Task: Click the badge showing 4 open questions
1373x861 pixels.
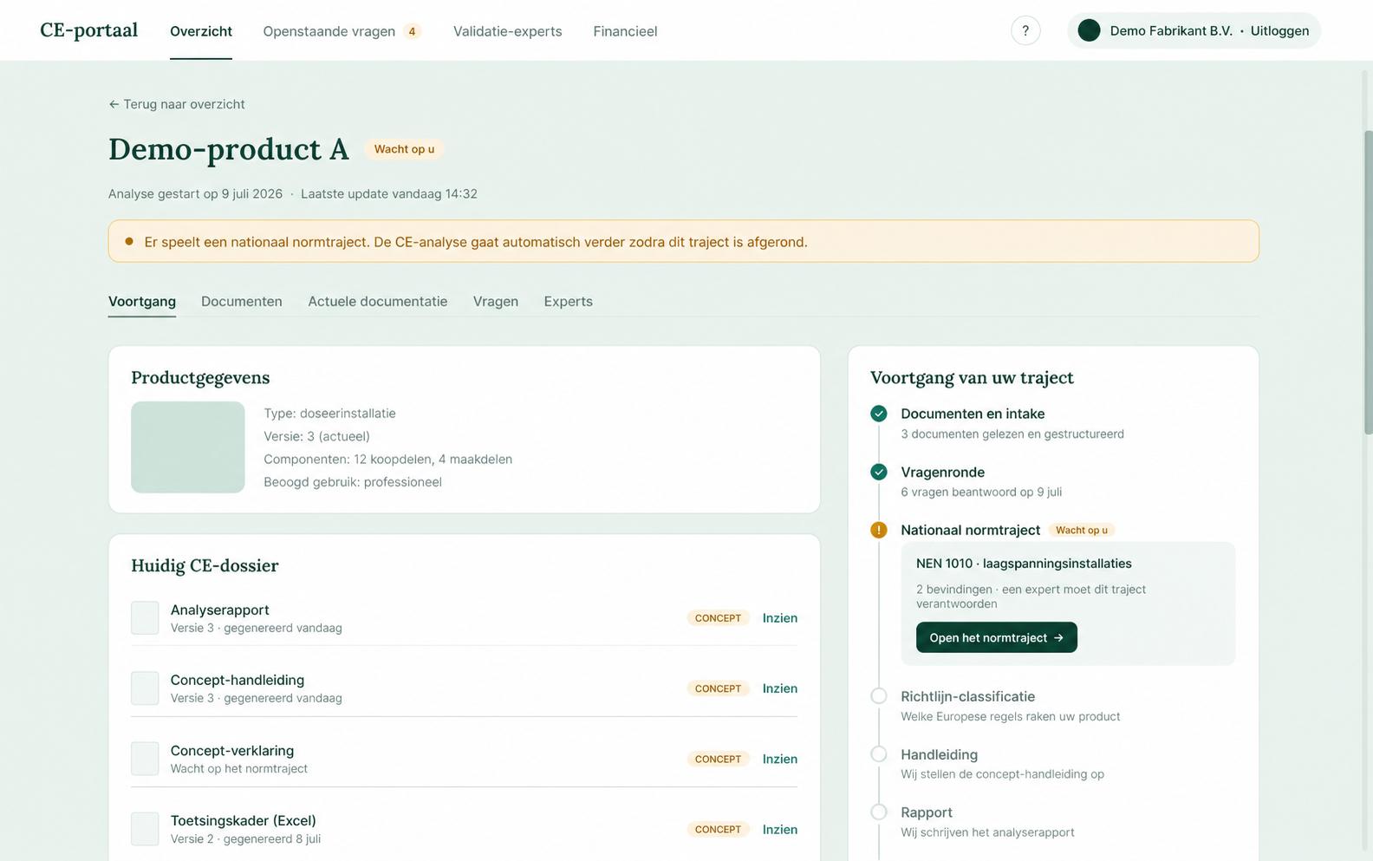Action: click(x=413, y=31)
